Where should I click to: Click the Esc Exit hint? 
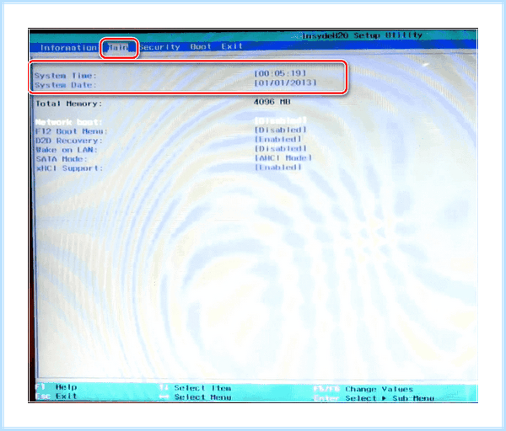click(x=56, y=396)
